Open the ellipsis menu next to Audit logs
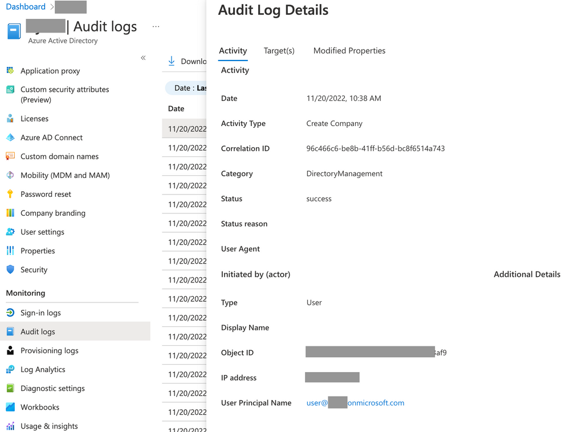The height and width of the screenshot is (432, 570). click(x=156, y=26)
